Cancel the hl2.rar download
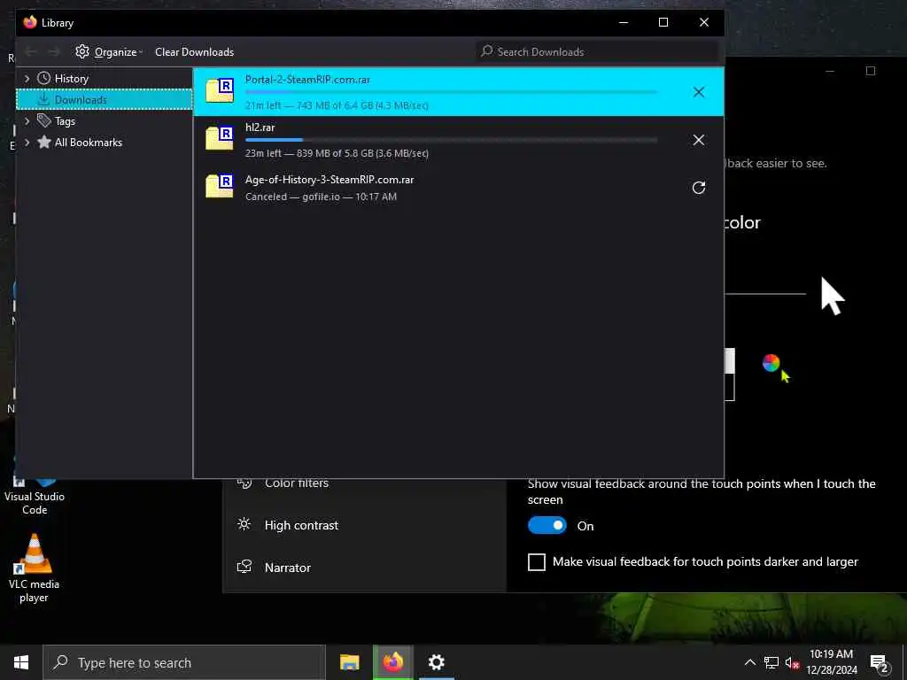 click(x=698, y=140)
